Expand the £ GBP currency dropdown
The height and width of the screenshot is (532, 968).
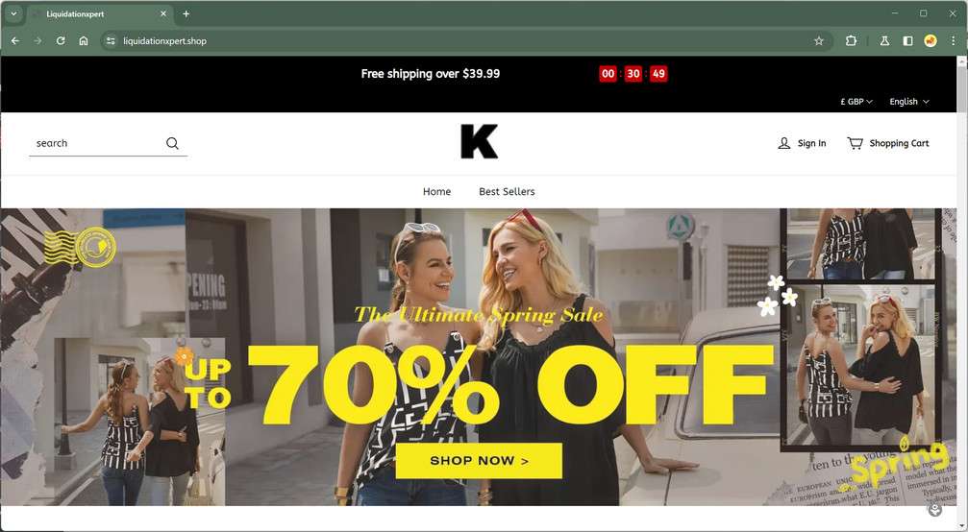856,102
